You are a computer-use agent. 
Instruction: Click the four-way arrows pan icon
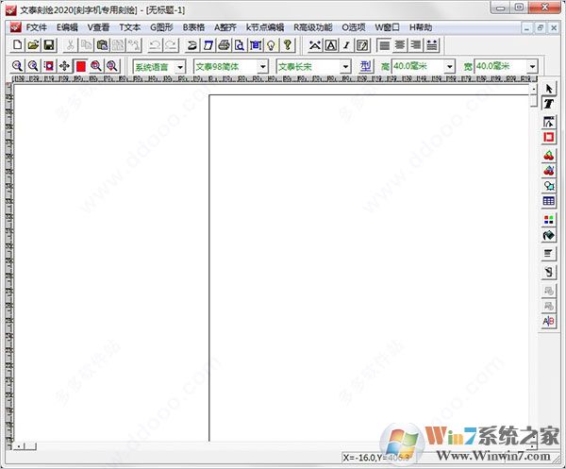click(x=64, y=66)
